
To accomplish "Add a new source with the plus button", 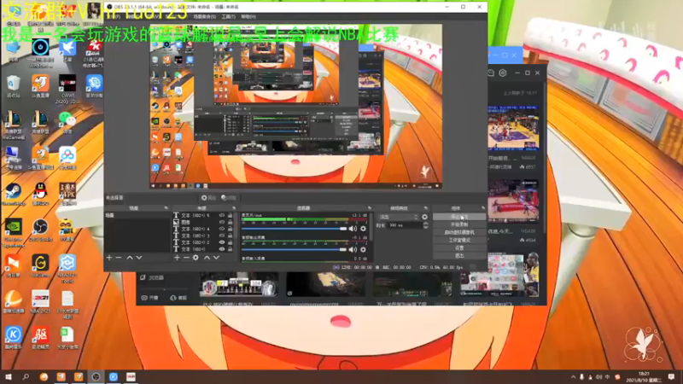I will pos(177,258).
